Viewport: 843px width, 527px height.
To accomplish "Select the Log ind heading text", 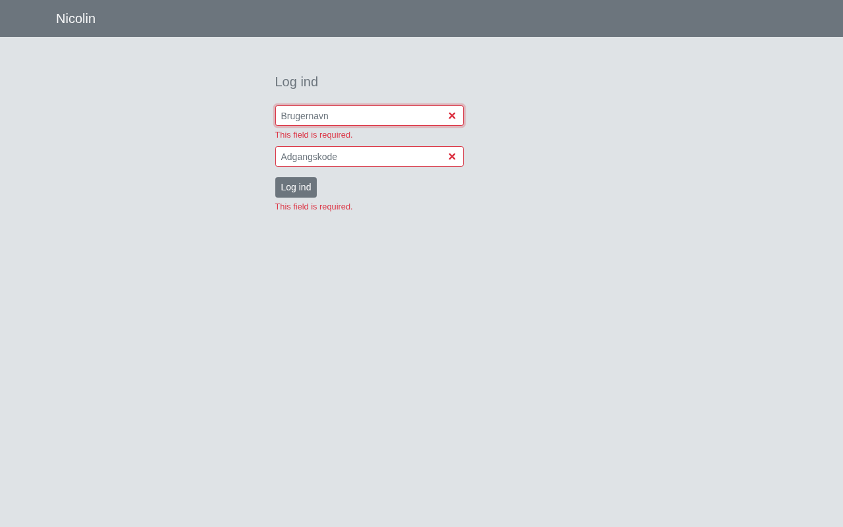I will pos(296,82).
